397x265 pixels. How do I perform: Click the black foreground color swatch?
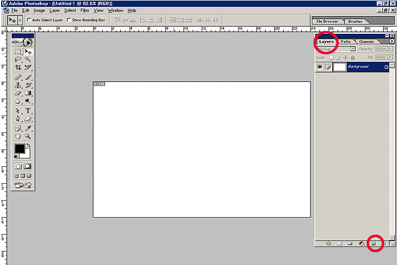[19, 149]
